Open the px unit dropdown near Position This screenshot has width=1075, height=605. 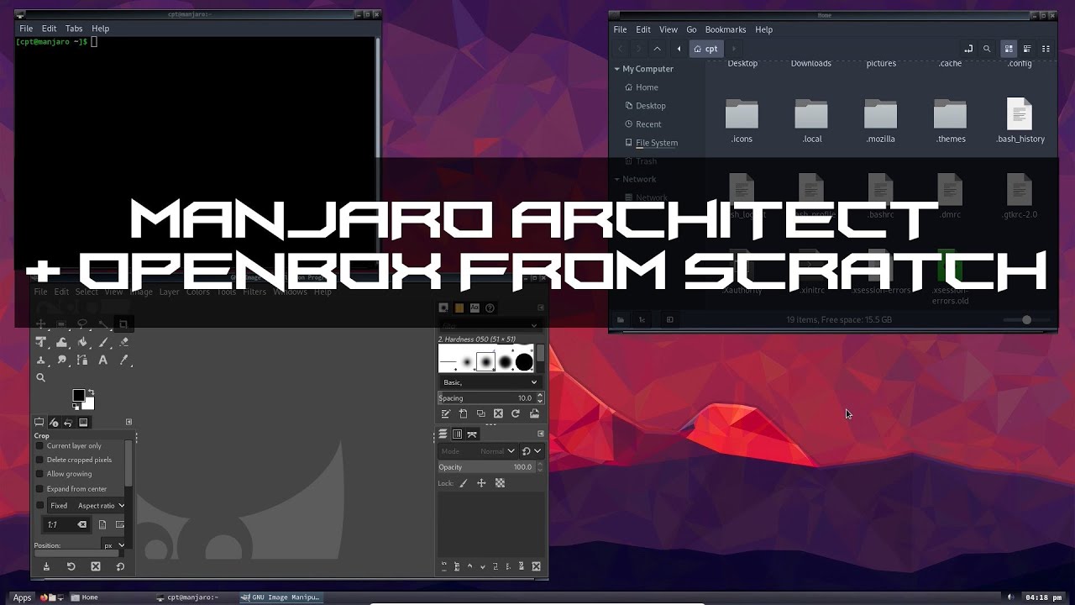coord(114,545)
